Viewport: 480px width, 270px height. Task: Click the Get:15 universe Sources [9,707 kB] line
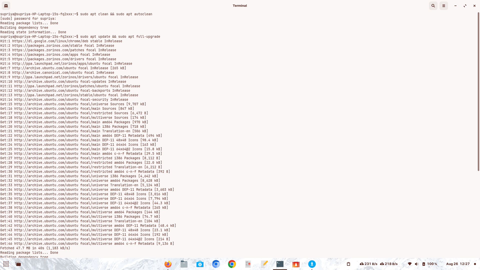[x=73, y=104]
